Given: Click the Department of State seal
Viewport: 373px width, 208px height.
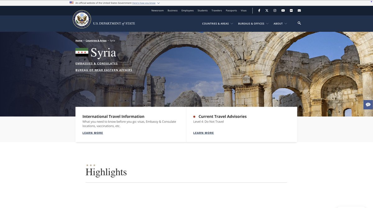Looking at the screenshot, I should click(82, 19).
